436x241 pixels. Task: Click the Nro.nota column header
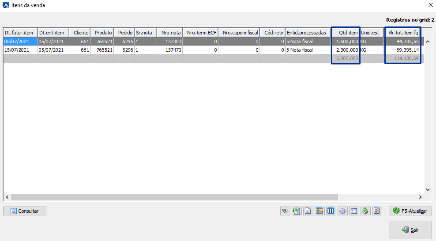point(169,33)
